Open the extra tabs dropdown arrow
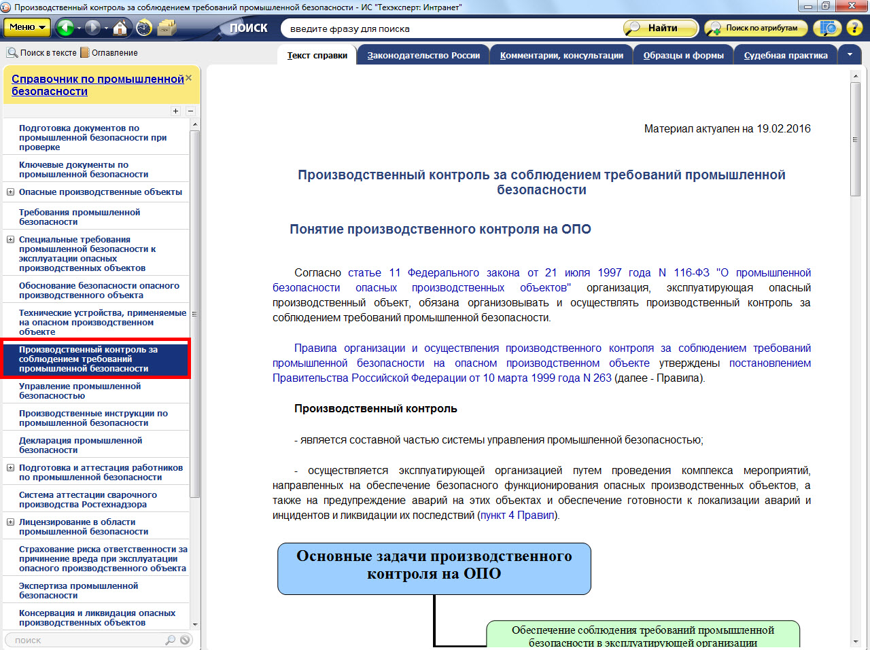 [850, 54]
